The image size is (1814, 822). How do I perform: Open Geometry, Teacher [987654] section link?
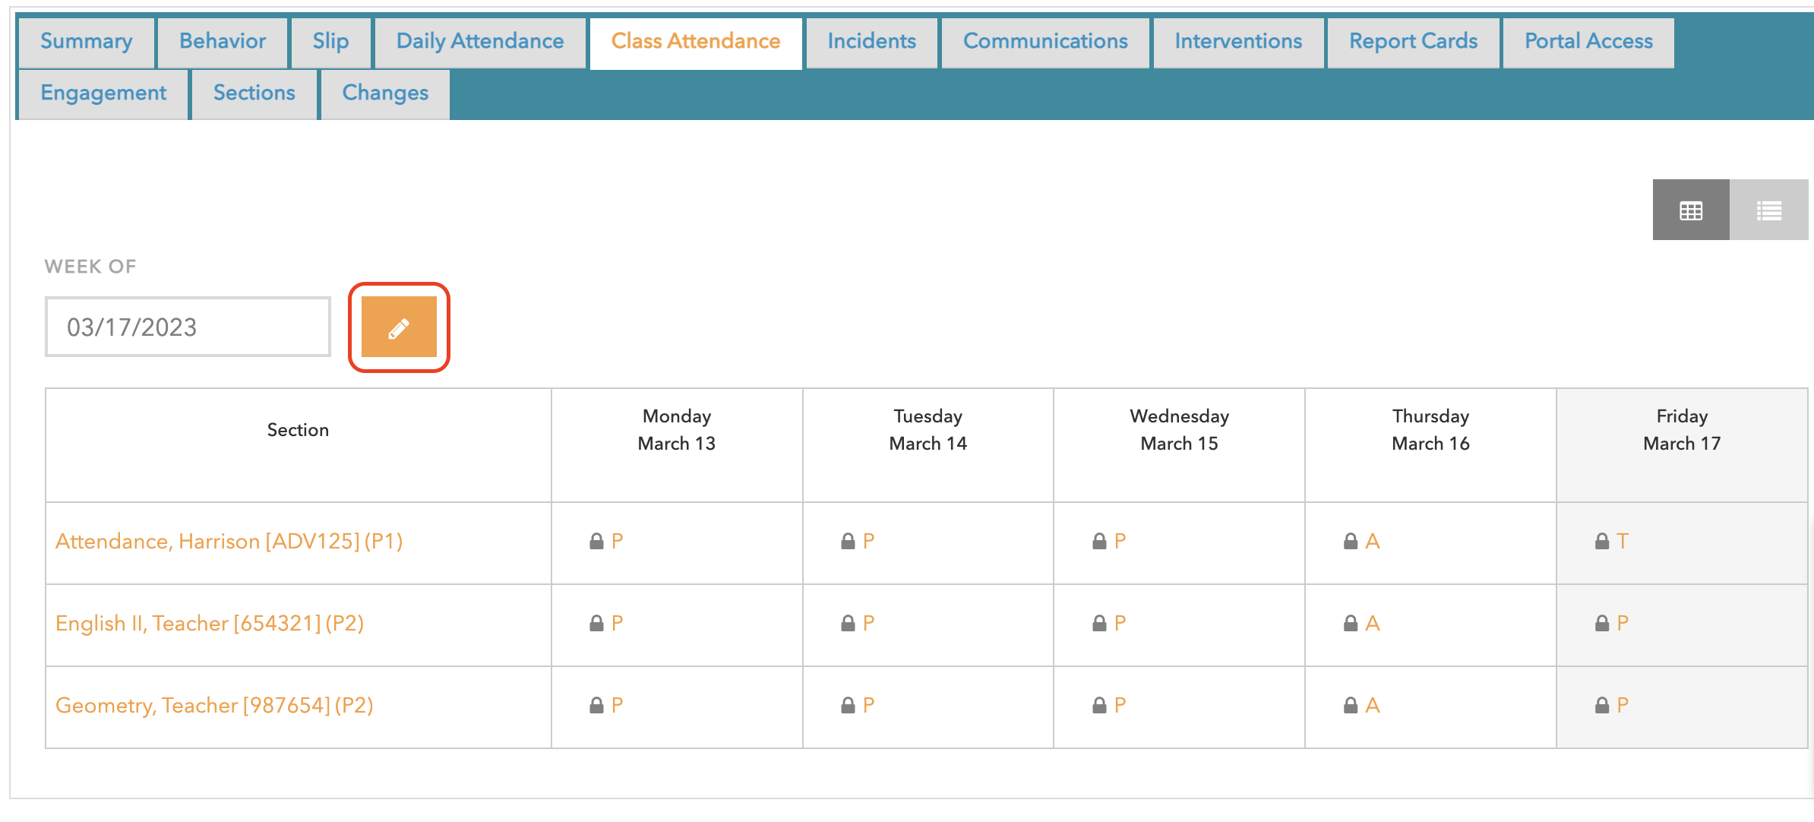[214, 706]
